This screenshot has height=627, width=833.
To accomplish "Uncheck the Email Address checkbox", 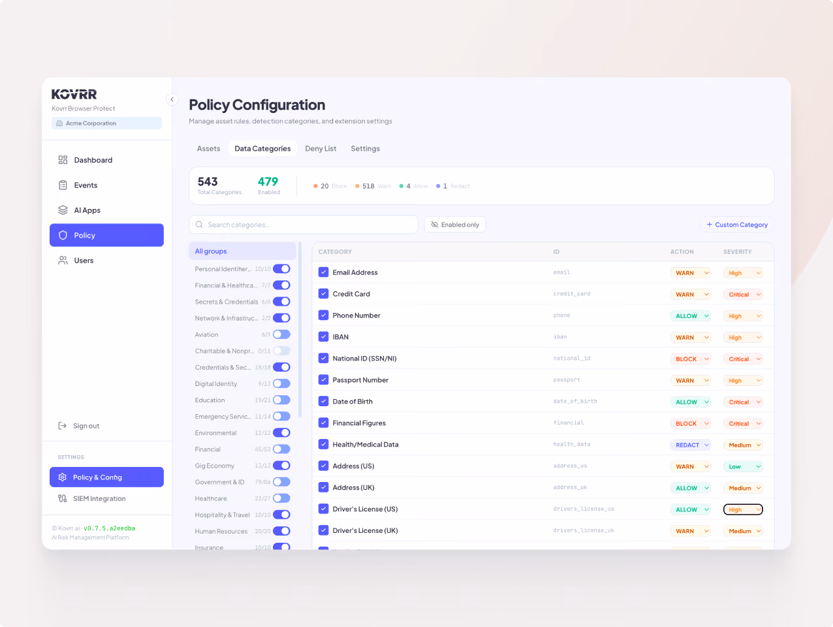I will click(x=323, y=272).
